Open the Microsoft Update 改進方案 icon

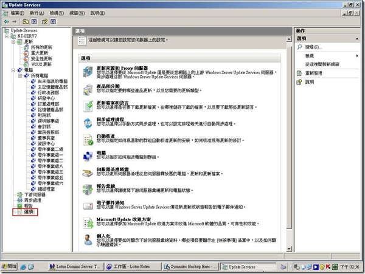pos(88,223)
